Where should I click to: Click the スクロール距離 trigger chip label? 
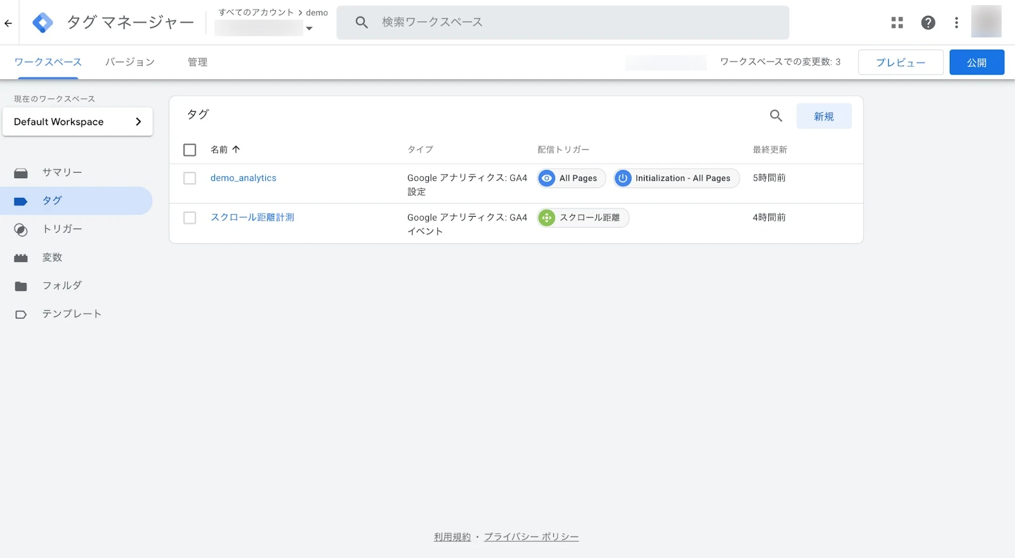(589, 217)
